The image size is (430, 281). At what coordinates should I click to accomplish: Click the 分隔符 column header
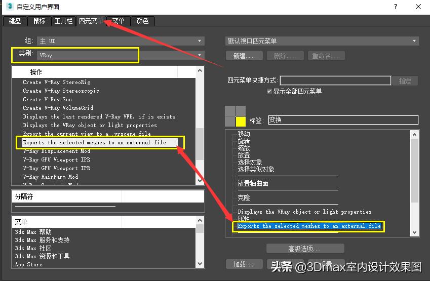coord(67,196)
